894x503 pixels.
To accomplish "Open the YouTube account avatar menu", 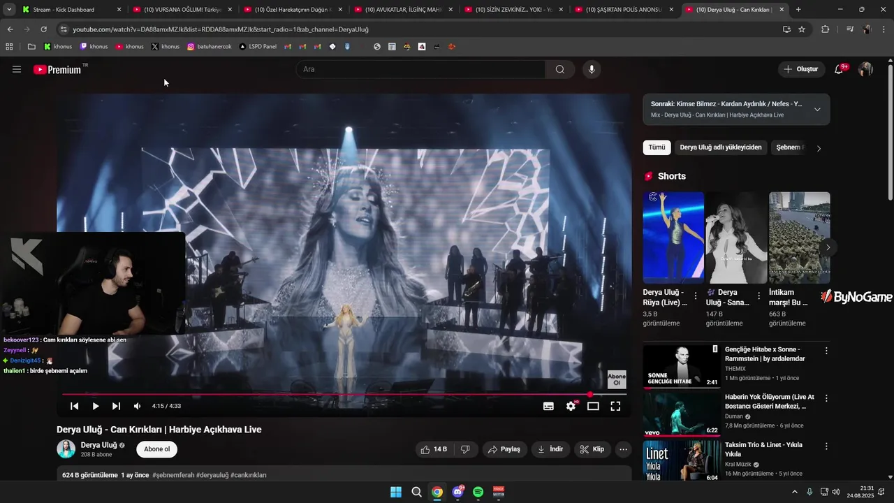I will [x=865, y=69].
